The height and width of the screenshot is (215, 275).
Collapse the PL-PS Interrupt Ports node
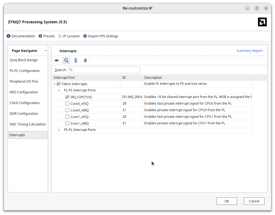pyautogui.click(x=59, y=90)
